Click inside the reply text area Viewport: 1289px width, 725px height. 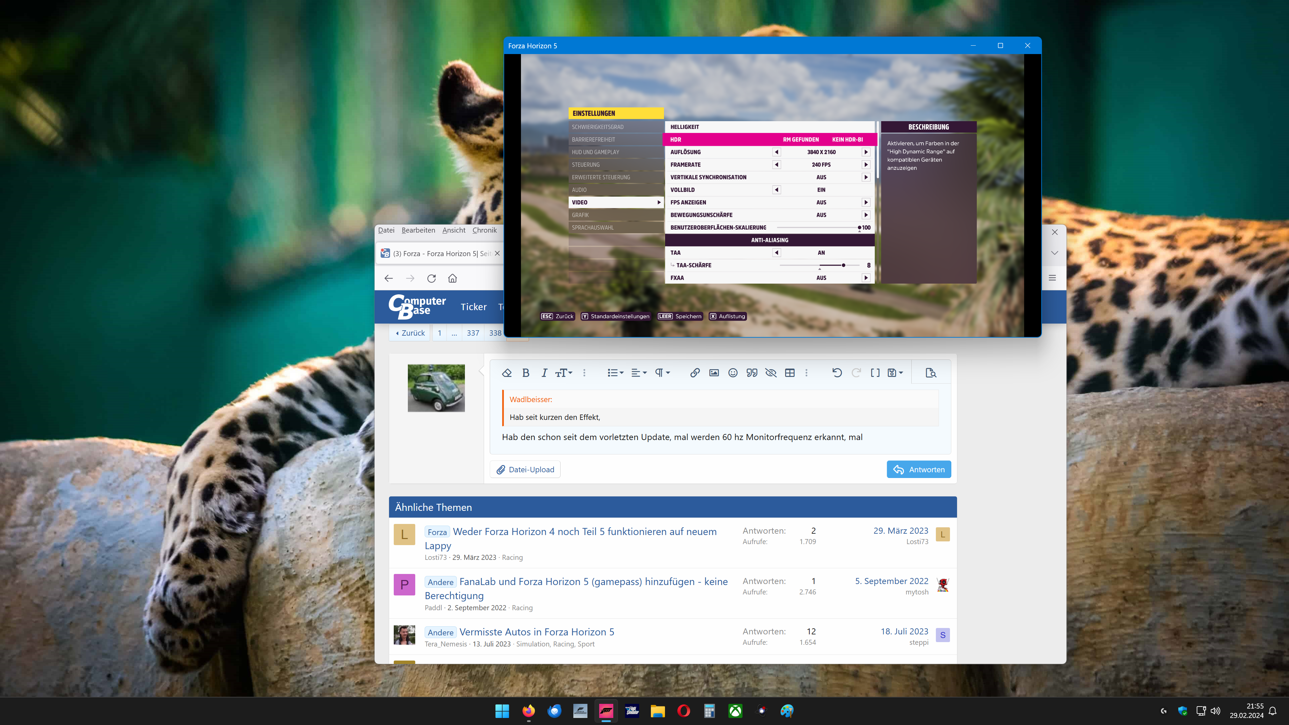(701, 437)
